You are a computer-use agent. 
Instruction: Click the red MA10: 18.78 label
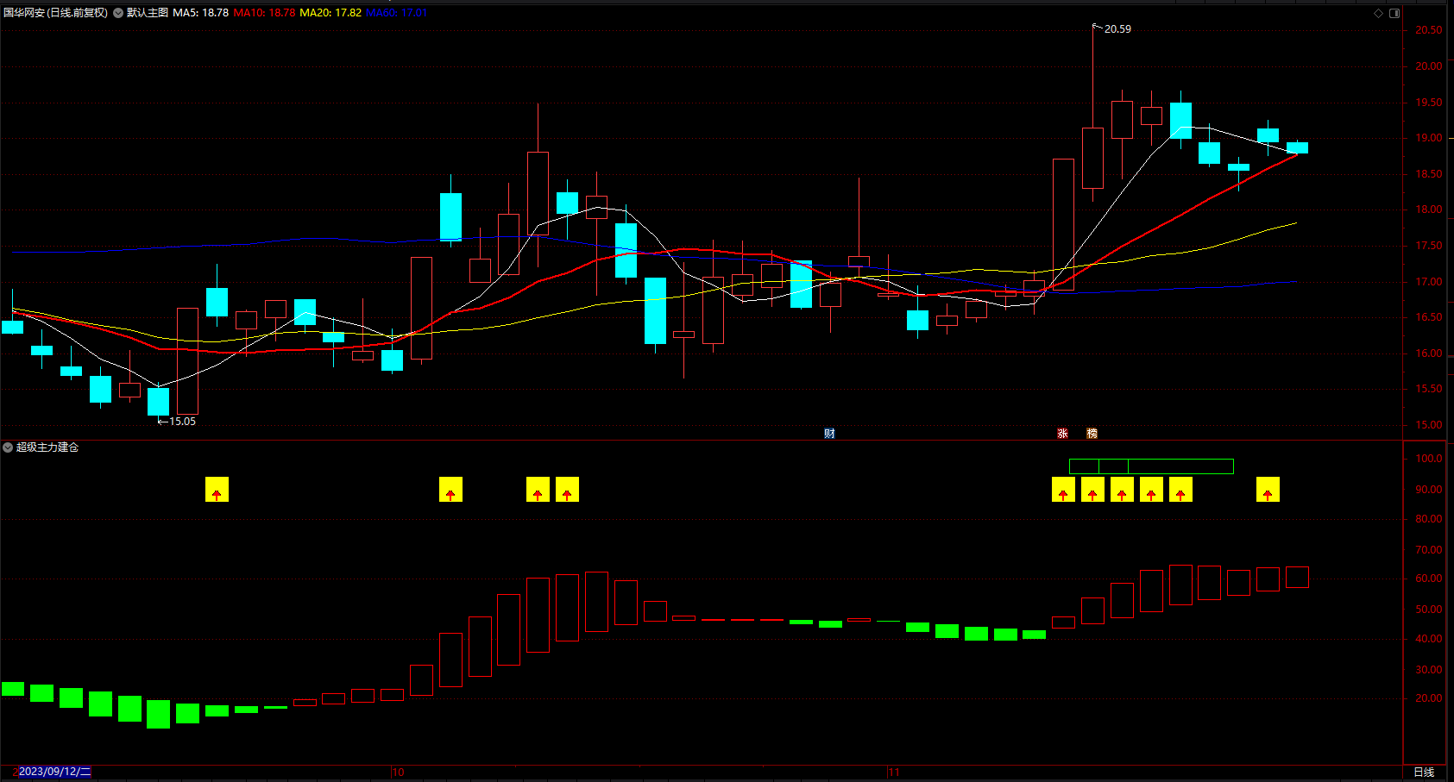tap(264, 13)
